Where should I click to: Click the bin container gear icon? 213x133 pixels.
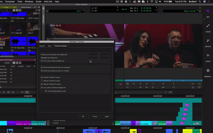pyautogui.click(x=39, y=7)
